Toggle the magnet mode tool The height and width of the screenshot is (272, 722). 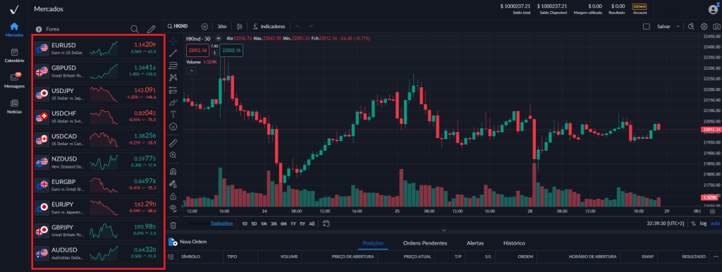click(173, 172)
